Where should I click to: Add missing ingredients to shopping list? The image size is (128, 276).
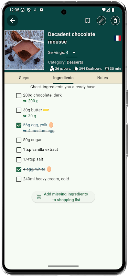pyautogui.click(x=63, y=197)
